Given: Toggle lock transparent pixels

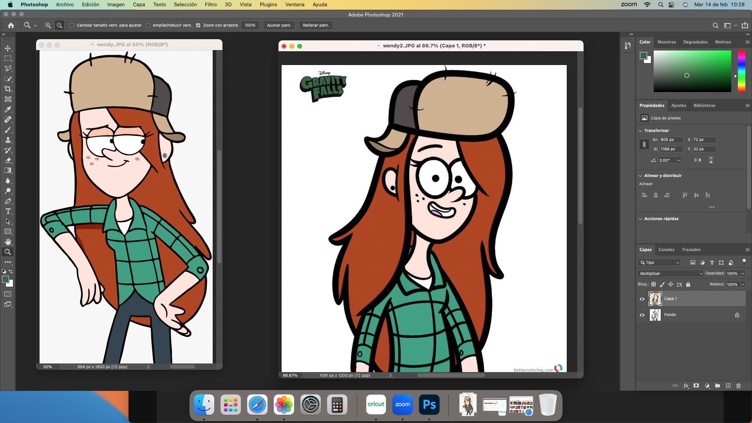Looking at the screenshot, I should pos(653,284).
